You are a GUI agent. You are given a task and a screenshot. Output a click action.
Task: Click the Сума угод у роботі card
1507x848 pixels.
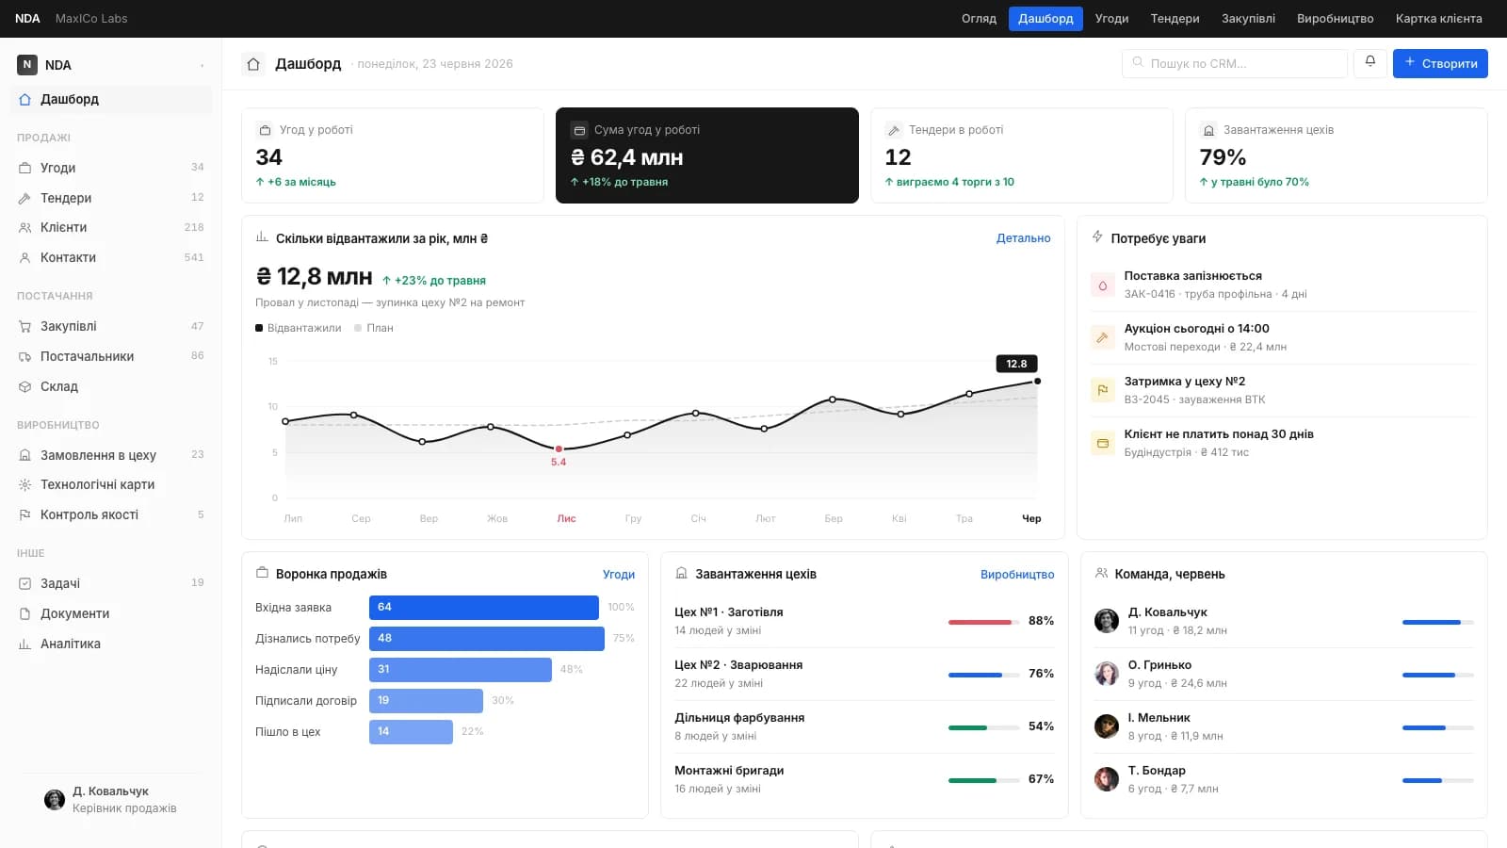coord(707,155)
